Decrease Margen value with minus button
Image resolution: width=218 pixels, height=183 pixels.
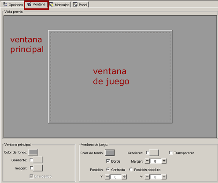click(147, 161)
